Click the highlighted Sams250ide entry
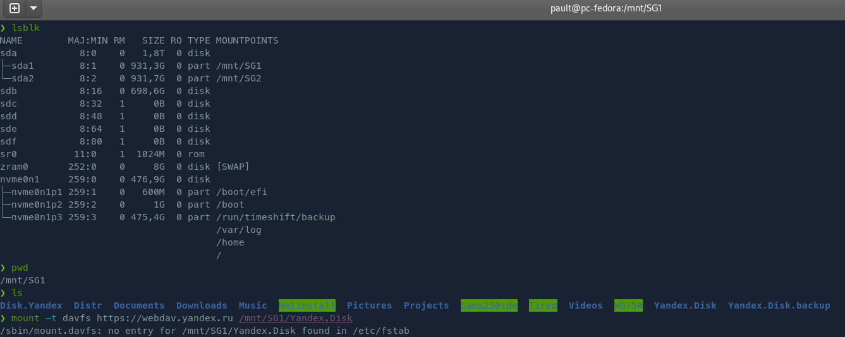Screen dimensions: 845x337 click(489, 305)
